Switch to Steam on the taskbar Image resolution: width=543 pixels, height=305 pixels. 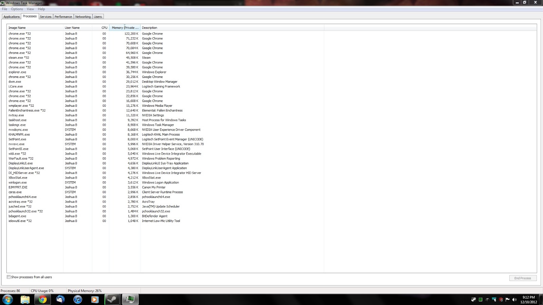click(112, 300)
